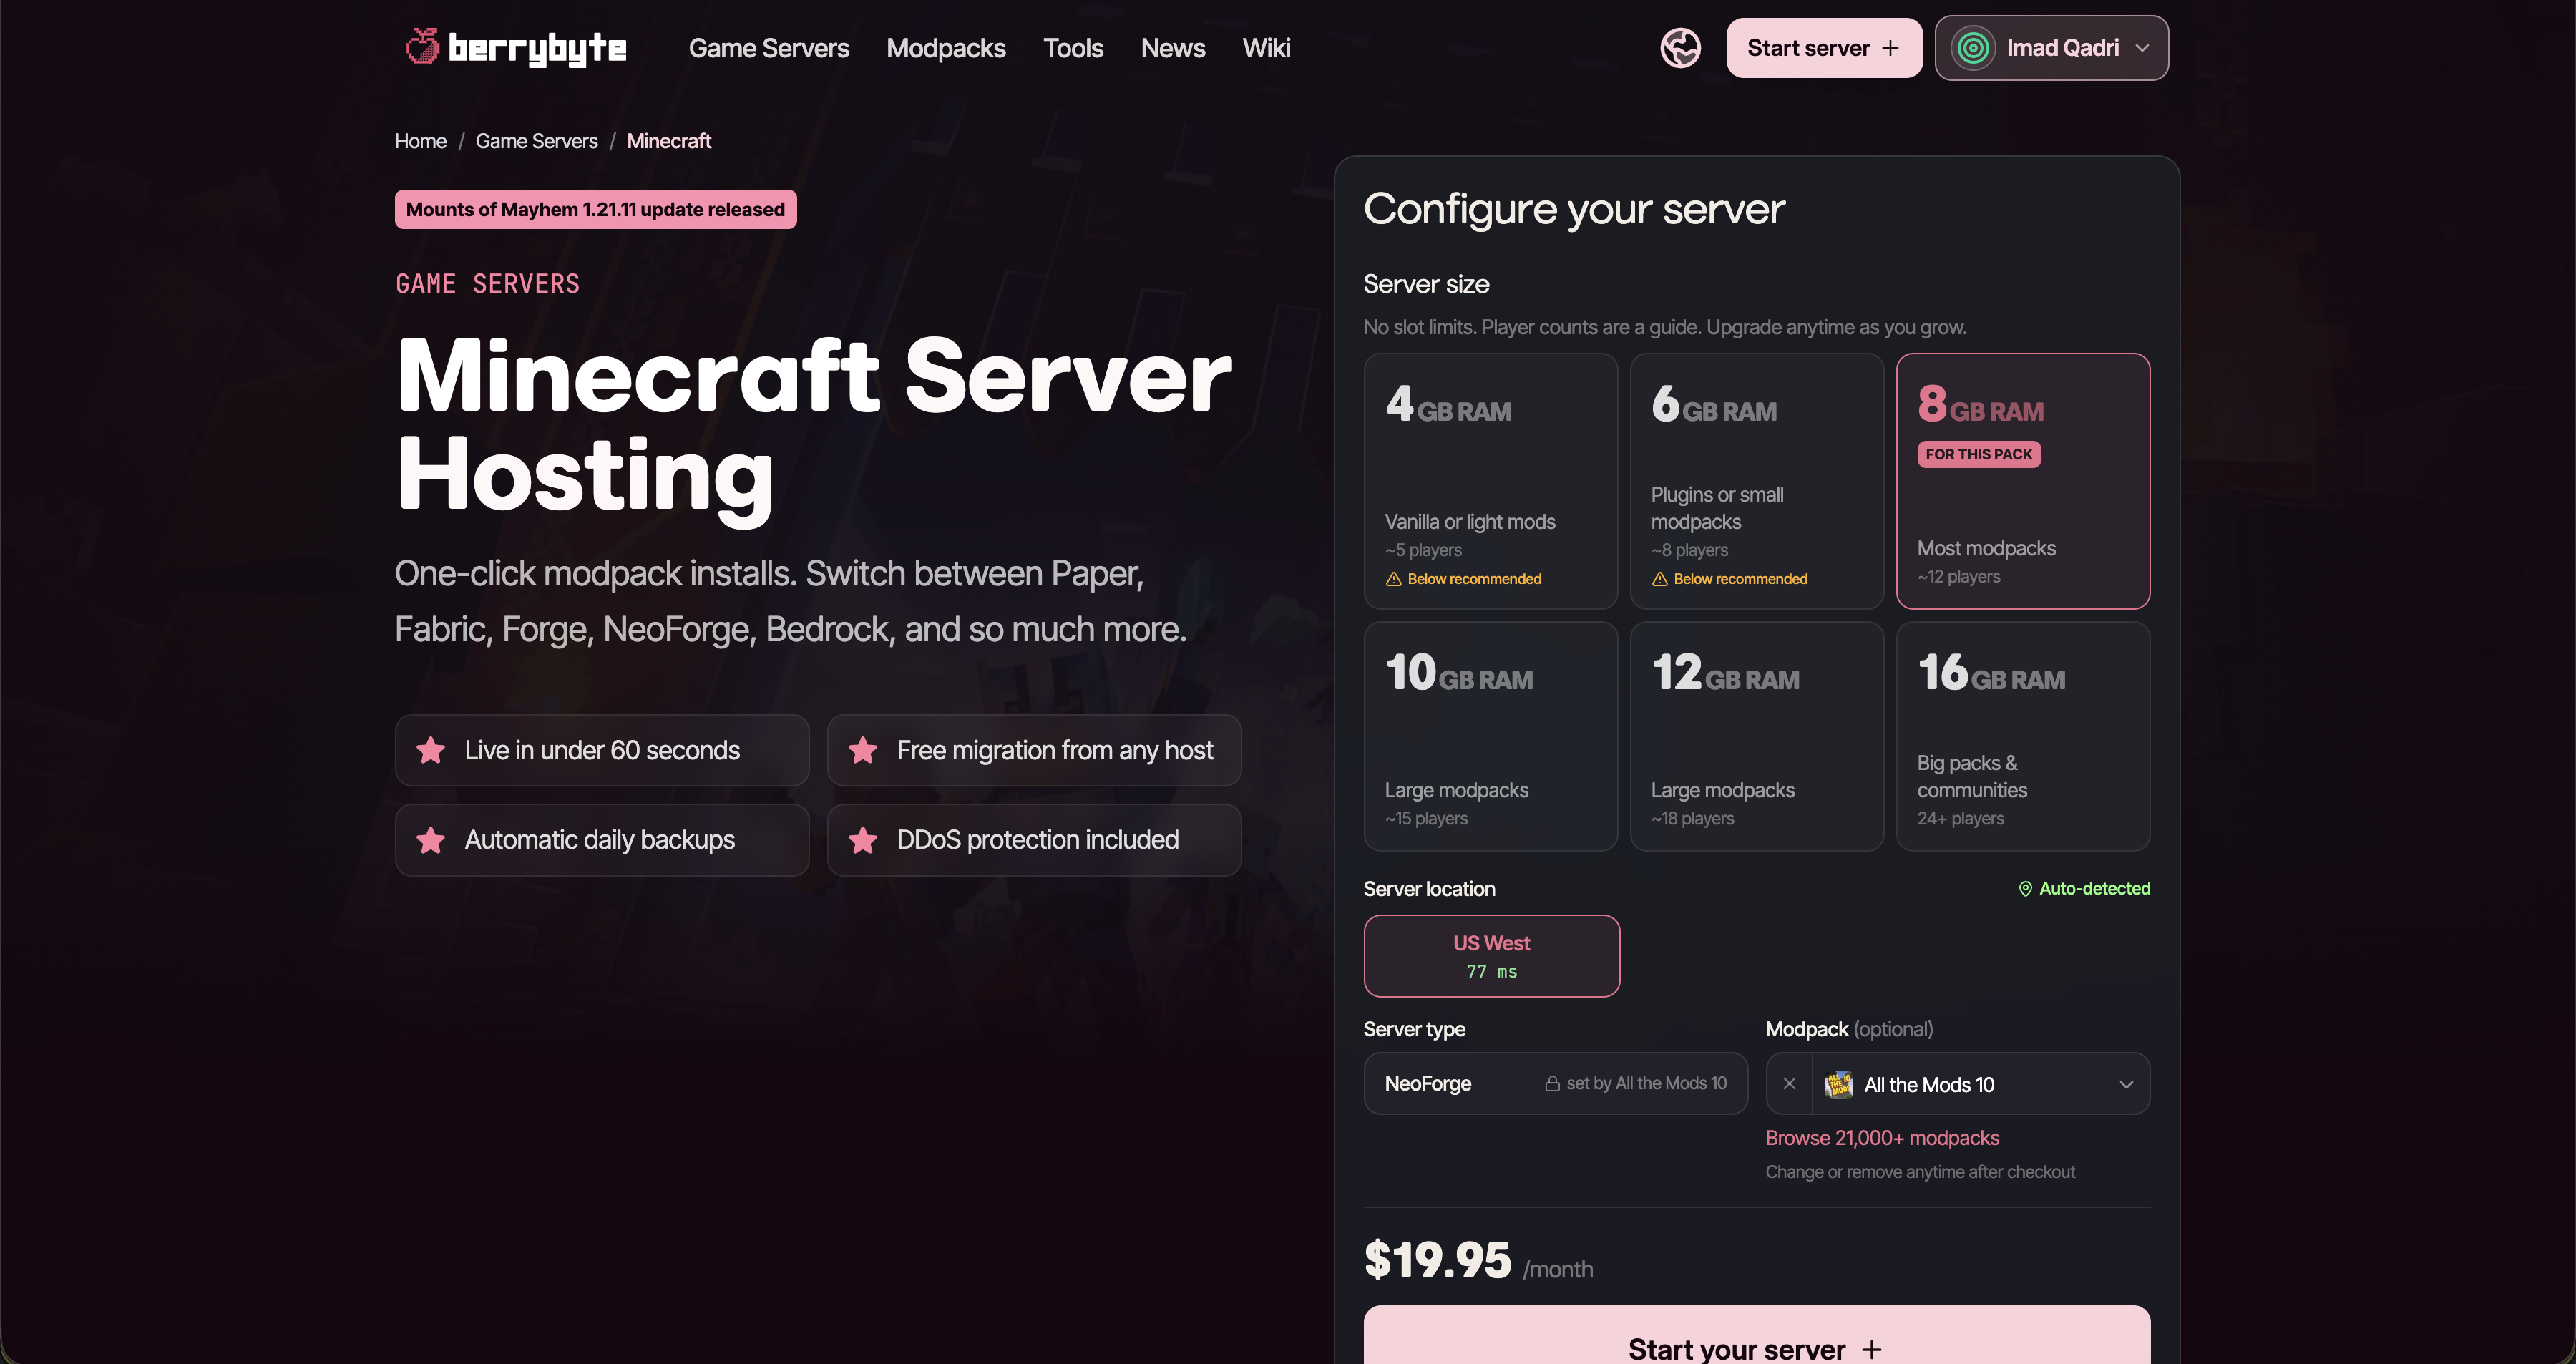Click the GAME SERVERS label above heading
Viewport: 2576px width, 1364px height.
(487, 284)
